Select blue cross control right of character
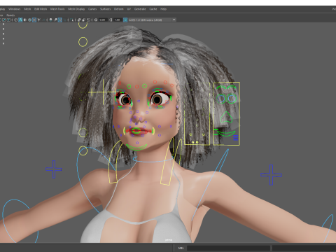The height and width of the screenshot is (252, 336). tap(271, 175)
